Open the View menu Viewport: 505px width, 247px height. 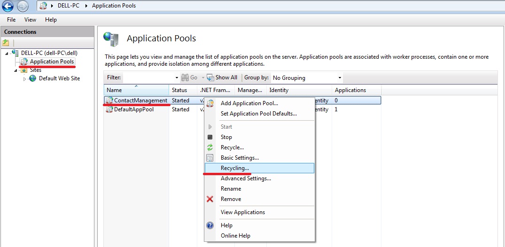click(x=30, y=20)
